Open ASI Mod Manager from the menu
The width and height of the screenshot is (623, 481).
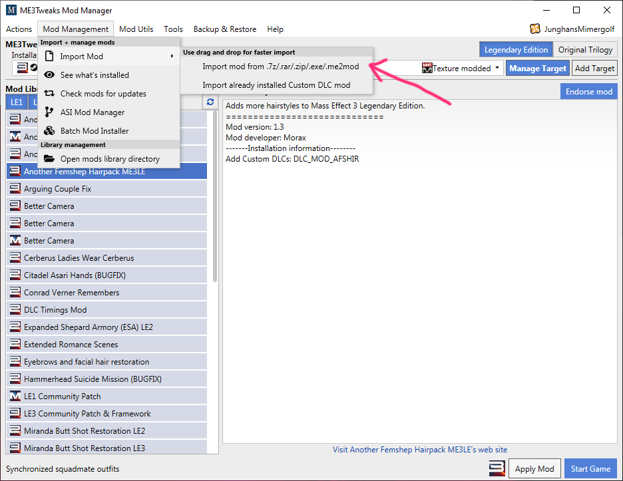(109, 112)
